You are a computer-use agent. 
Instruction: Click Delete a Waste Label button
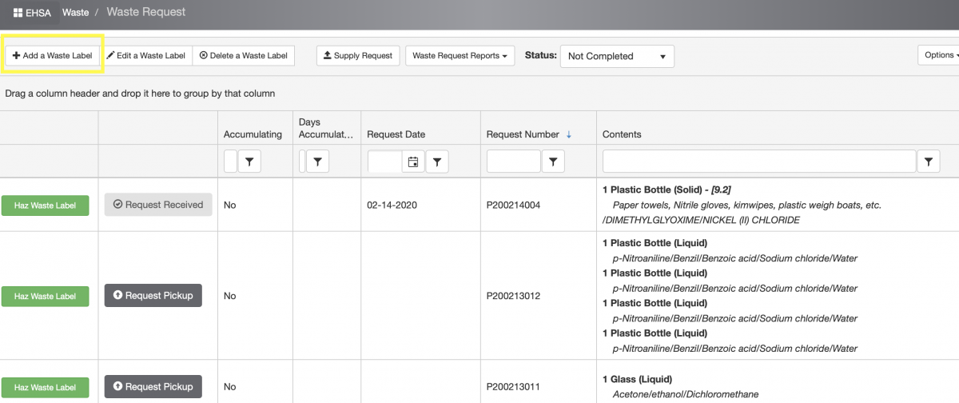pyautogui.click(x=243, y=56)
